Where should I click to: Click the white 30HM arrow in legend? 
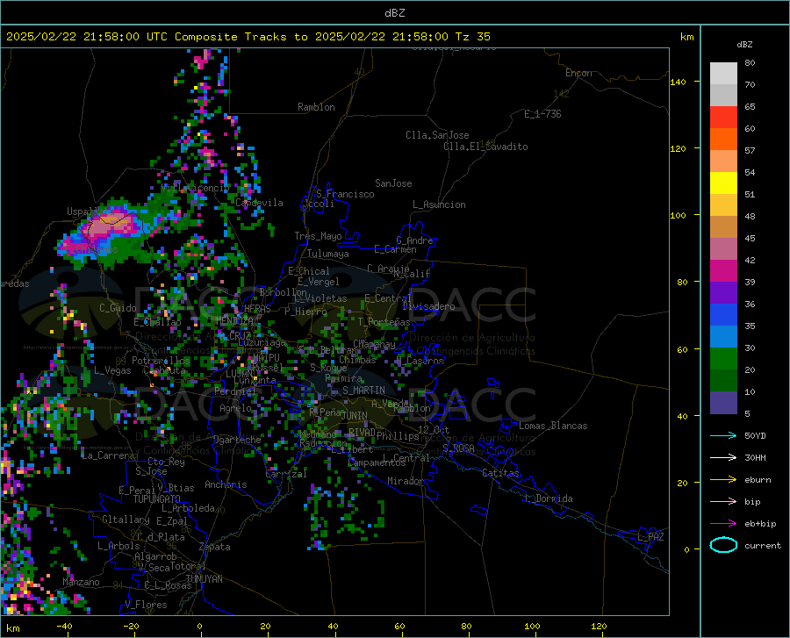point(723,458)
